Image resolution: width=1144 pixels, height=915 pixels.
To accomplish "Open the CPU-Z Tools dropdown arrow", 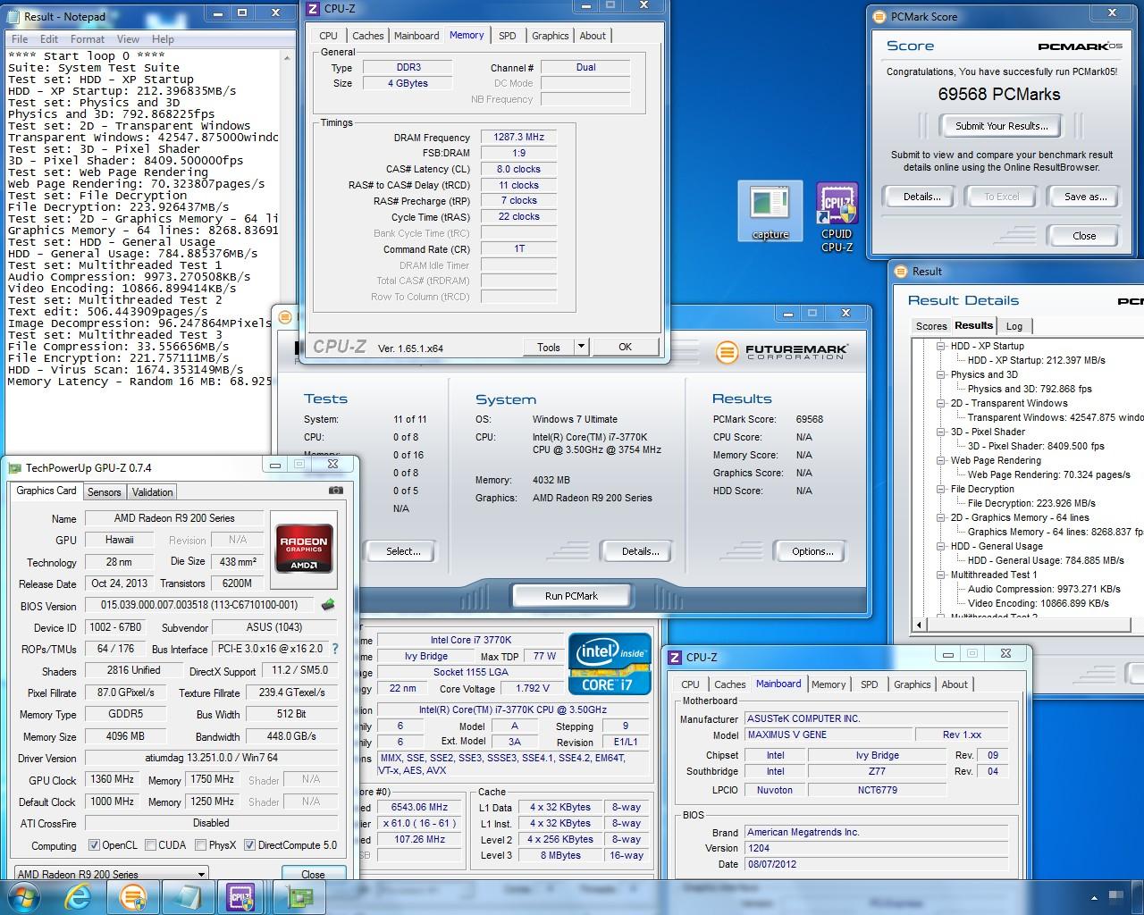I will tap(581, 347).
